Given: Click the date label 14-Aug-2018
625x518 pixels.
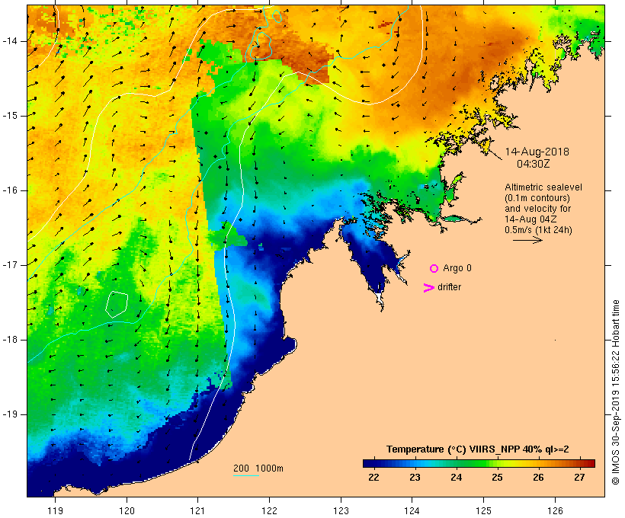Looking at the screenshot, I should 537,152.
